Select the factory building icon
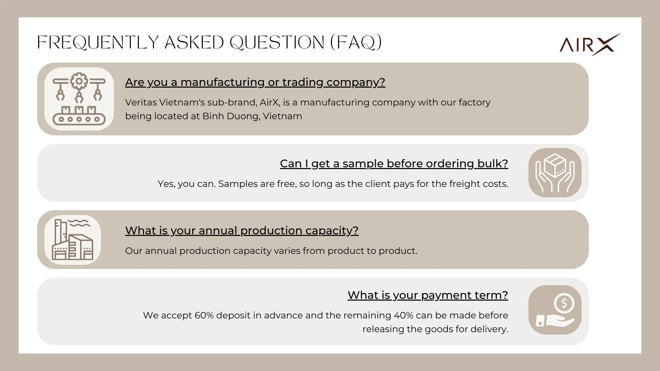Viewport: 660px width, 371px height. pos(73,240)
